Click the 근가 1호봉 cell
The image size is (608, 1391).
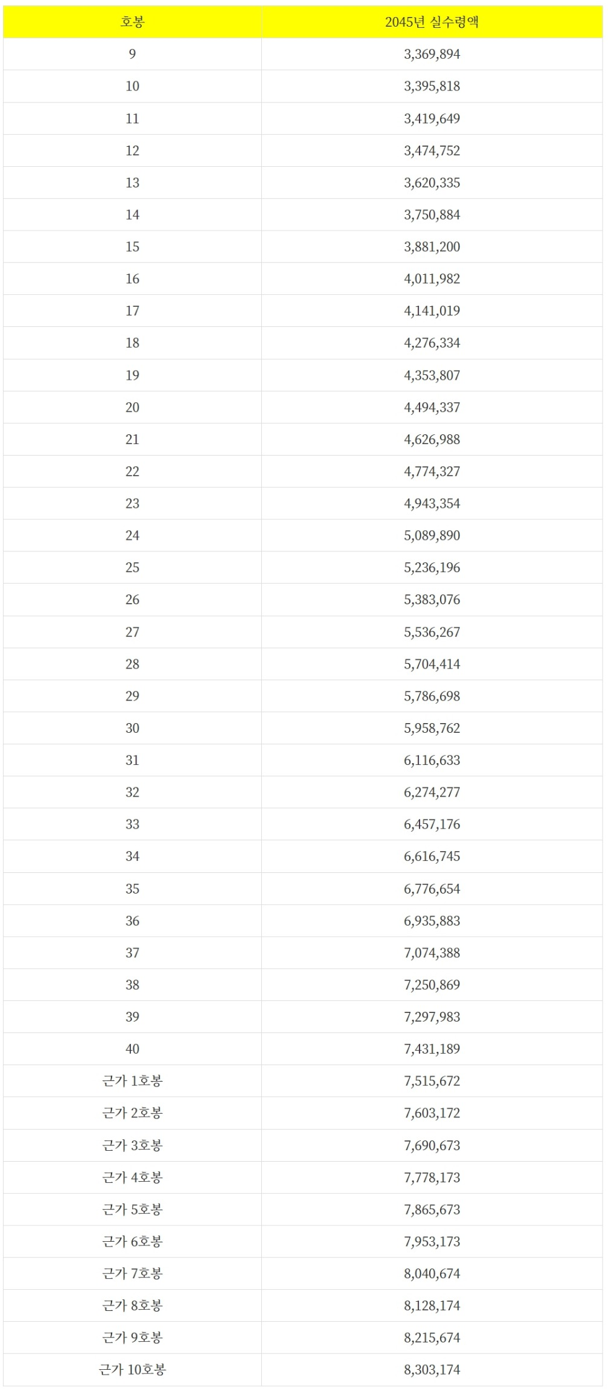tap(132, 1081)
